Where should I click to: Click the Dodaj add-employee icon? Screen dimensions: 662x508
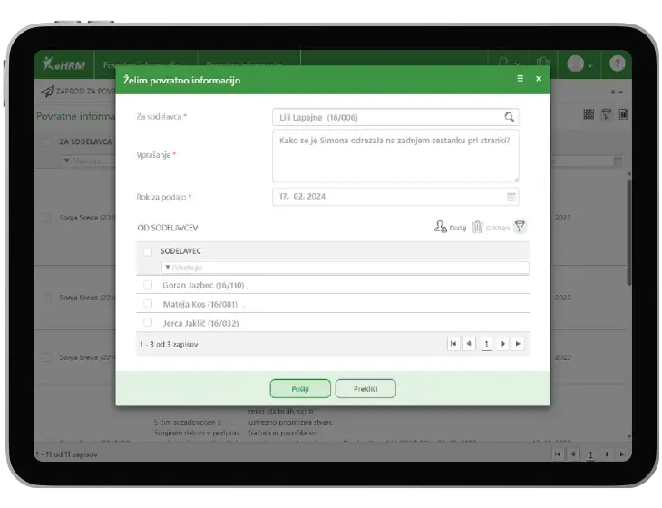(441, 227)
